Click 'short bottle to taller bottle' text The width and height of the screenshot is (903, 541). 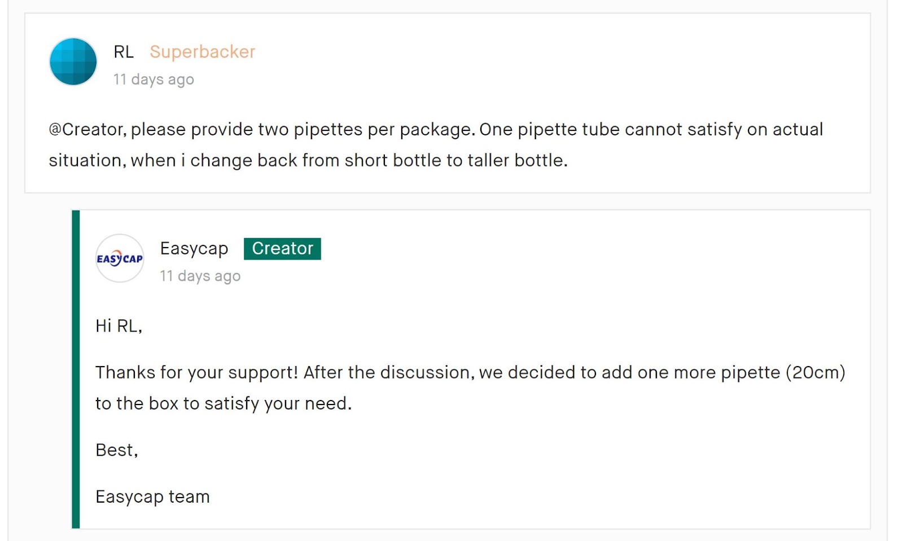point(454,161)
